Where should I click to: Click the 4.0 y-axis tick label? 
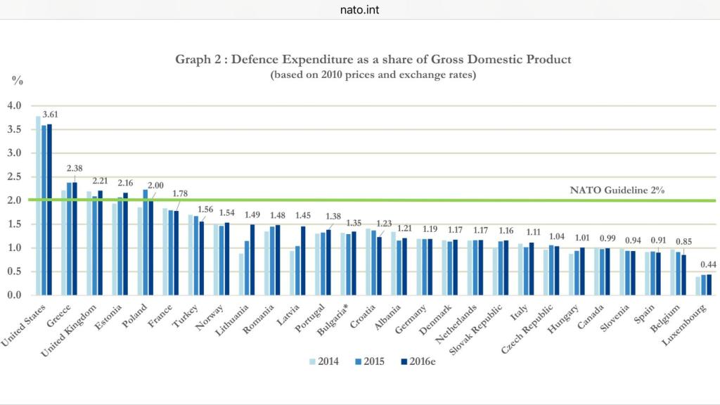(15, 105)
